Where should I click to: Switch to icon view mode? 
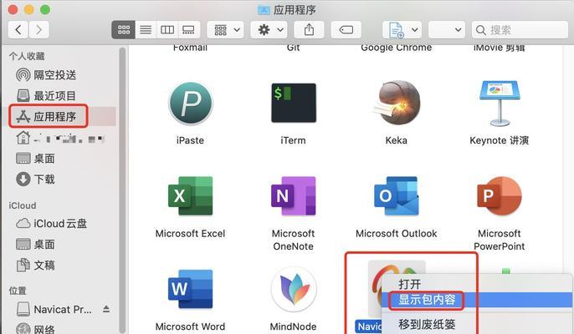[x=123, y=29]
